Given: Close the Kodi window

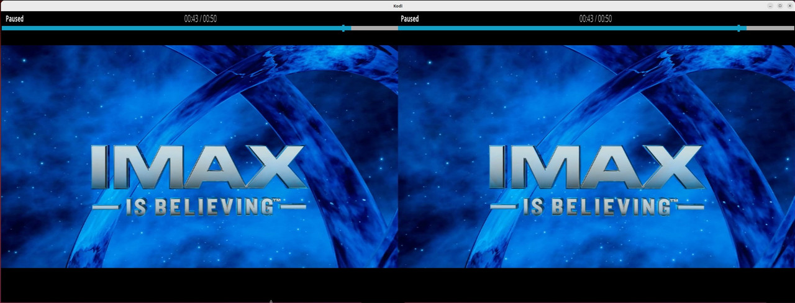Looking at the screenshot, I should pyautogui.click(x=789, y=6).
